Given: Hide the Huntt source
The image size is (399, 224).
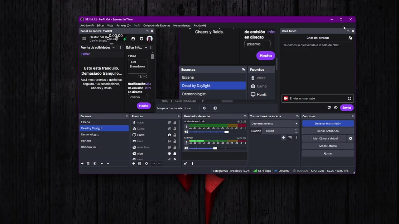Looking at the screenshot, I should point(169,135).
